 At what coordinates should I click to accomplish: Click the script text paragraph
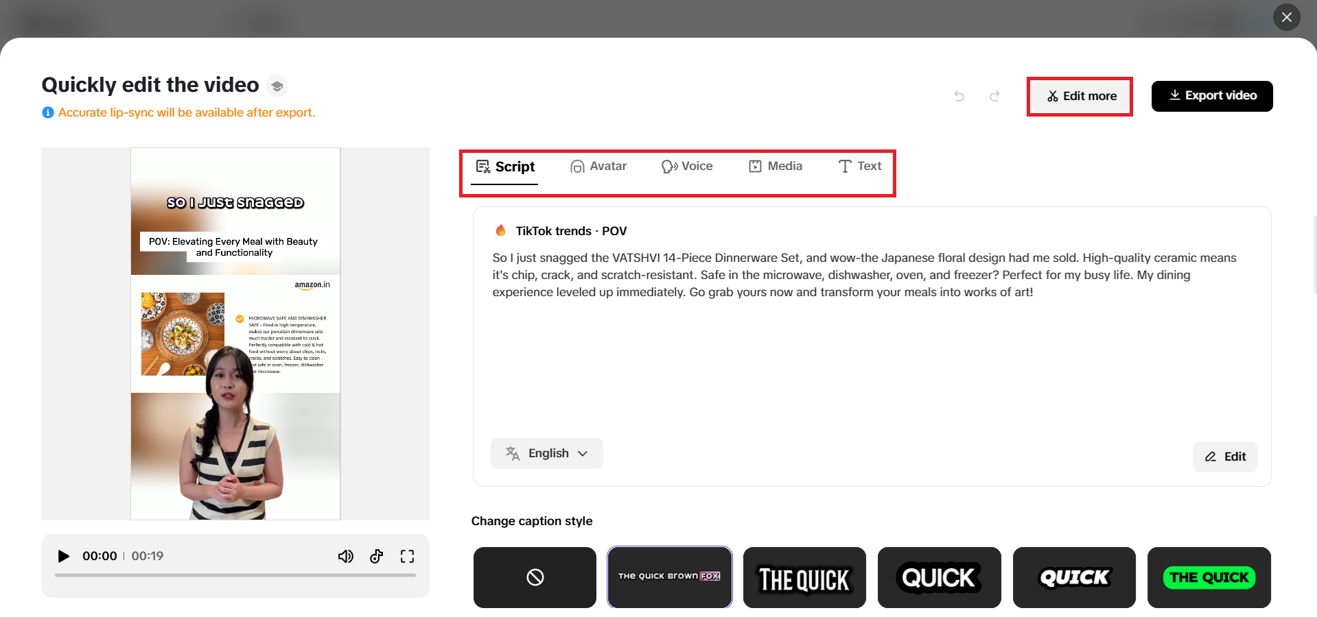865,275
